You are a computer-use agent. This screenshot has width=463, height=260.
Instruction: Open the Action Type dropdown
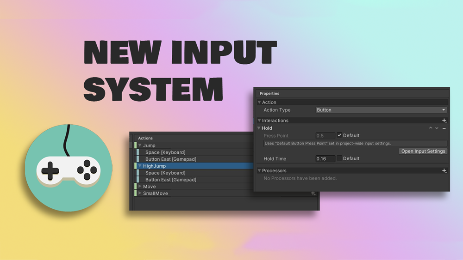pos(381,110)
